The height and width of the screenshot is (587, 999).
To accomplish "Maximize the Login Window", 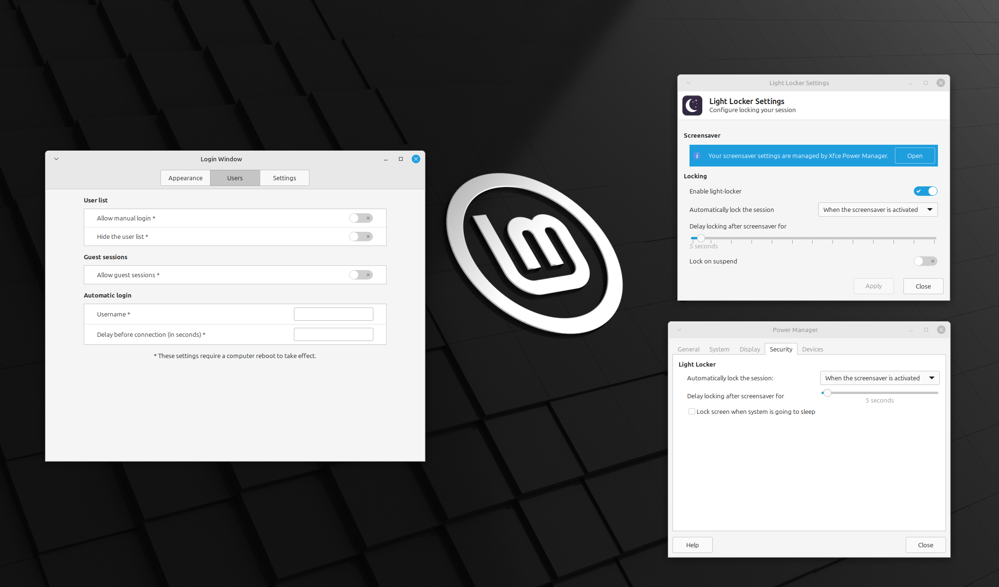I will tap(401, 159).
